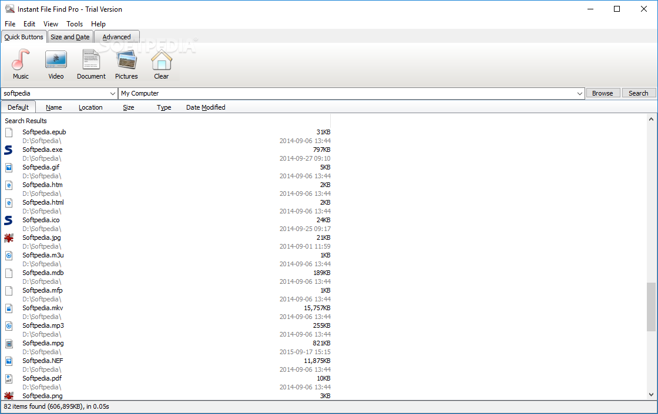This screenshot has width=658, height=414.
Task: Click the 797KB size value
Action: coord(321,150)
